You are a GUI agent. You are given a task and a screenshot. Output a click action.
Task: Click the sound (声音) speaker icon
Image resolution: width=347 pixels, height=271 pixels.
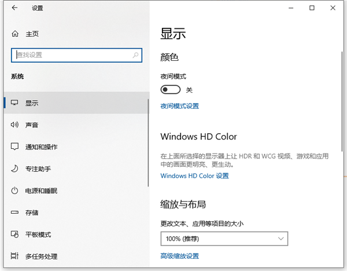coord(15,124)
